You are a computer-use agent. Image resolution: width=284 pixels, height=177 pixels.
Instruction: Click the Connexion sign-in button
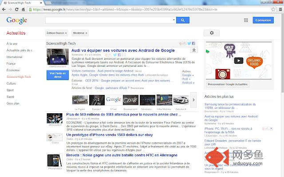click(263, 20)
